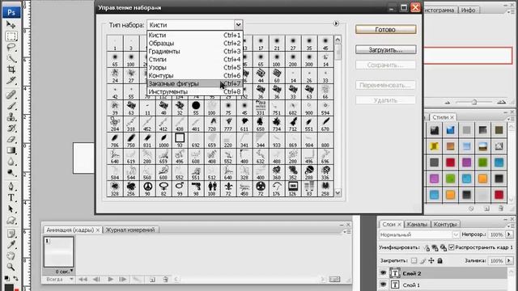This screenshot has height=291, width=518.
Task: Open the Тип набора combo box
Action: (x=195, y=25)
